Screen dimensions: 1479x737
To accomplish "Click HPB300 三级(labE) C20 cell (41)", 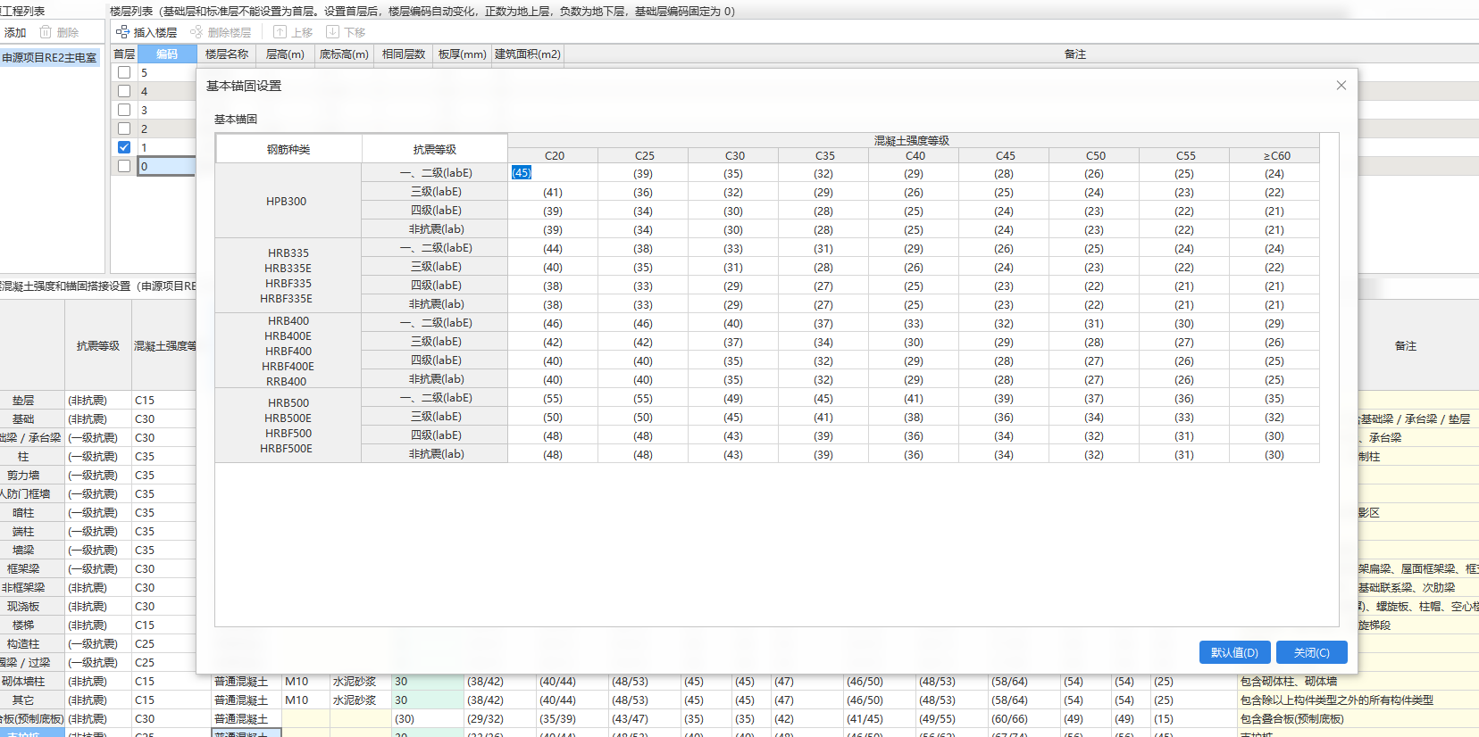I will [553, 192].
